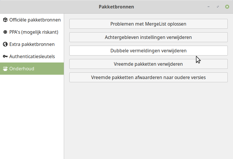Go to Extra pakketbronnen section
Viewport: 233px width, 159px height.
(x=32, y=44)
